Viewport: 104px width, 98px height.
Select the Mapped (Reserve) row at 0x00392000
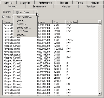tap(50, 87)
